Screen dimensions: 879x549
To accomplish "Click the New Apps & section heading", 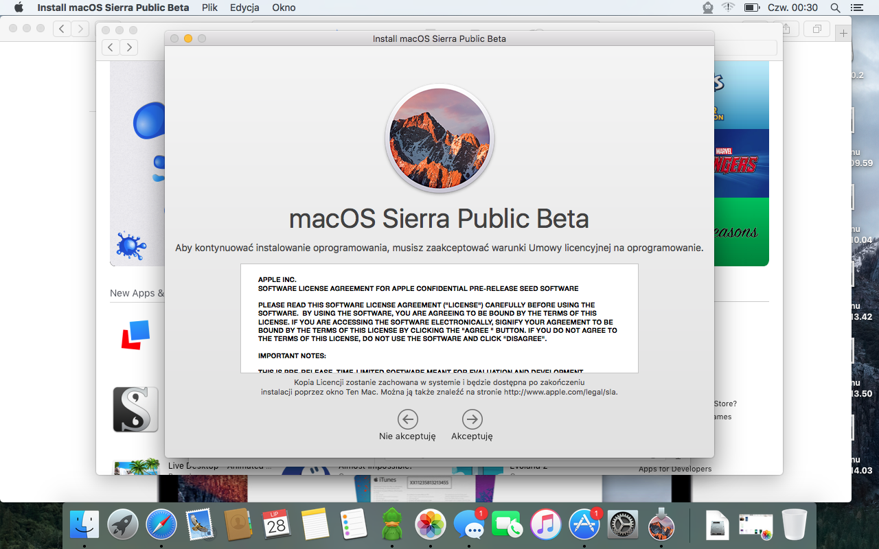I will click(x=137, y=293).
